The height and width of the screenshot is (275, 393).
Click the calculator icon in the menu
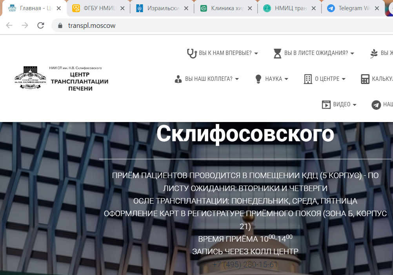[365, 79]
